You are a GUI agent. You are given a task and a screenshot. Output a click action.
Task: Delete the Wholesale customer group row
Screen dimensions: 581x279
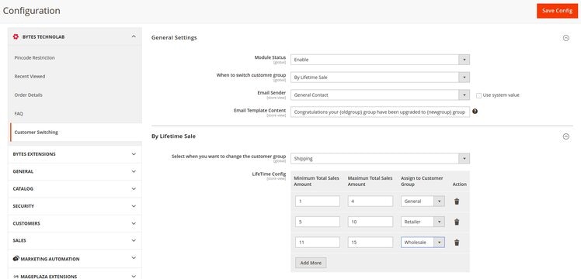[x=457, y=243]
